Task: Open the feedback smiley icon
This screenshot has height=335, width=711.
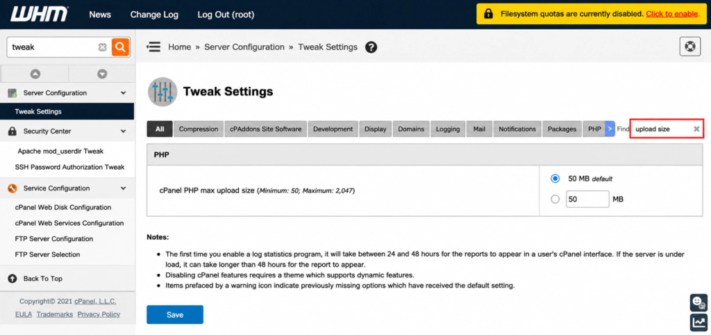Action: point(699,302)
